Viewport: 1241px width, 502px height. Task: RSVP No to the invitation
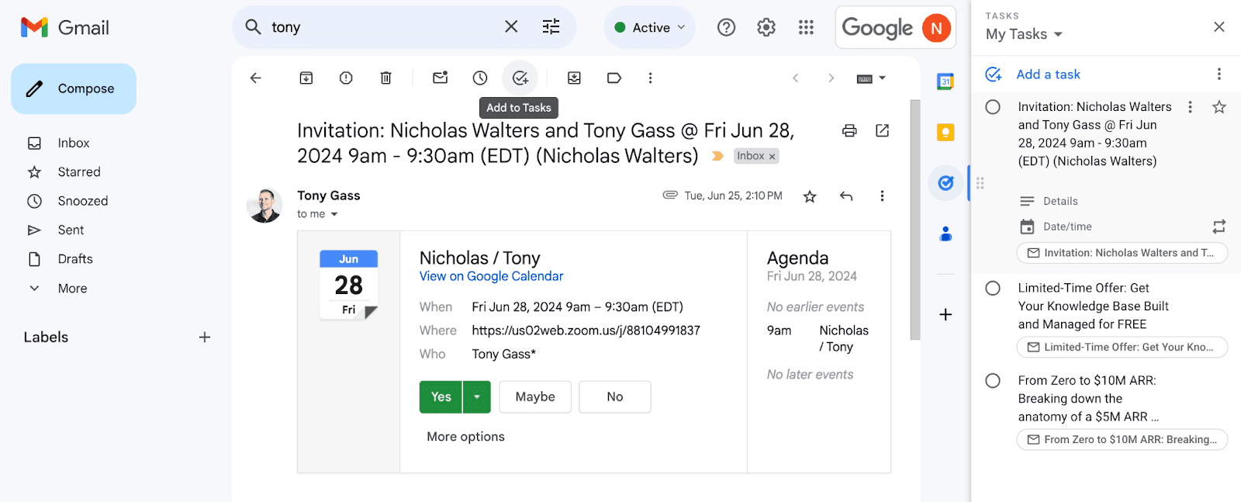(615, 396)
